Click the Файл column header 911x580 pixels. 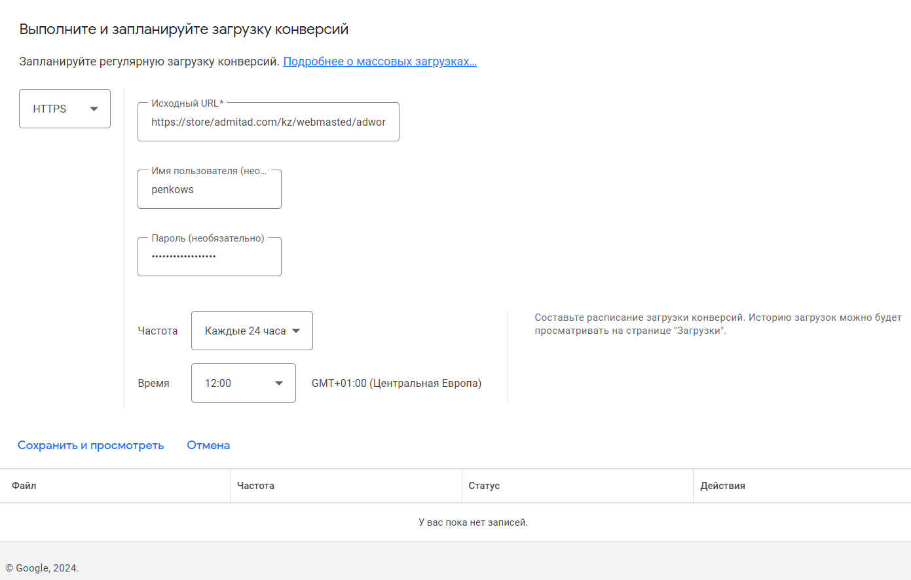[24, 486]
